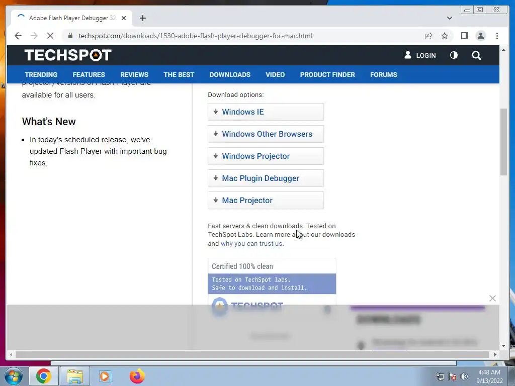
Task: Open the FORUMS menu
Action: coord(384,74)
